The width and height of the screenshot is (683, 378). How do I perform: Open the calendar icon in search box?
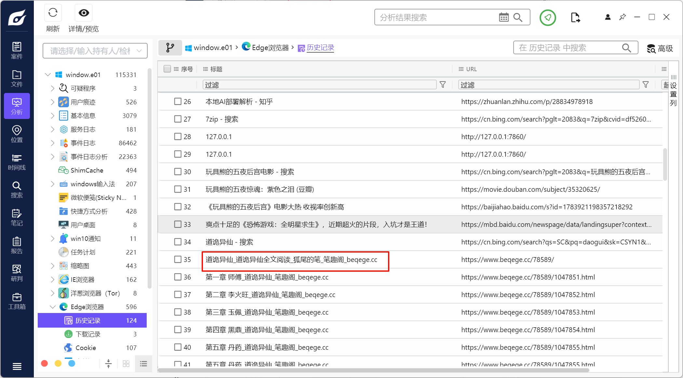504,17
